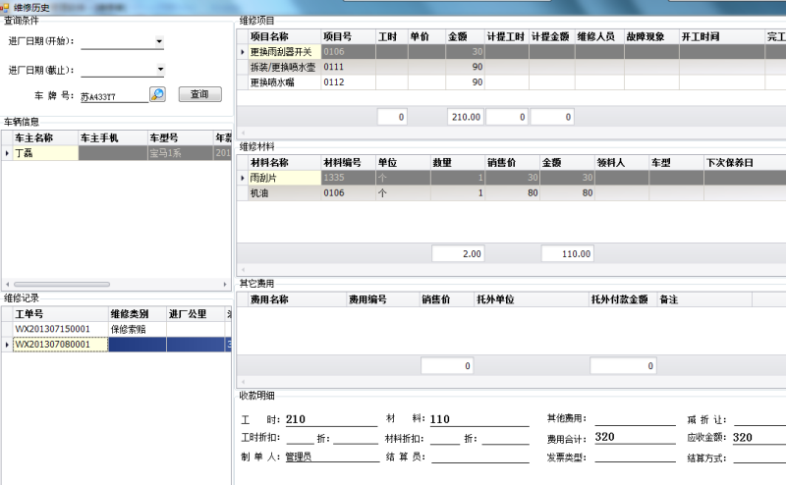
Task: Select the 宝马1系 cell
Action: coord(181,153)
